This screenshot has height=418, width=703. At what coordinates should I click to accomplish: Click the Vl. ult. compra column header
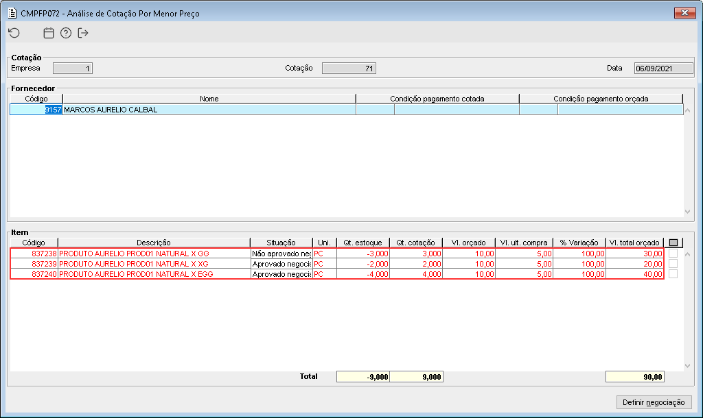point(524,243)
